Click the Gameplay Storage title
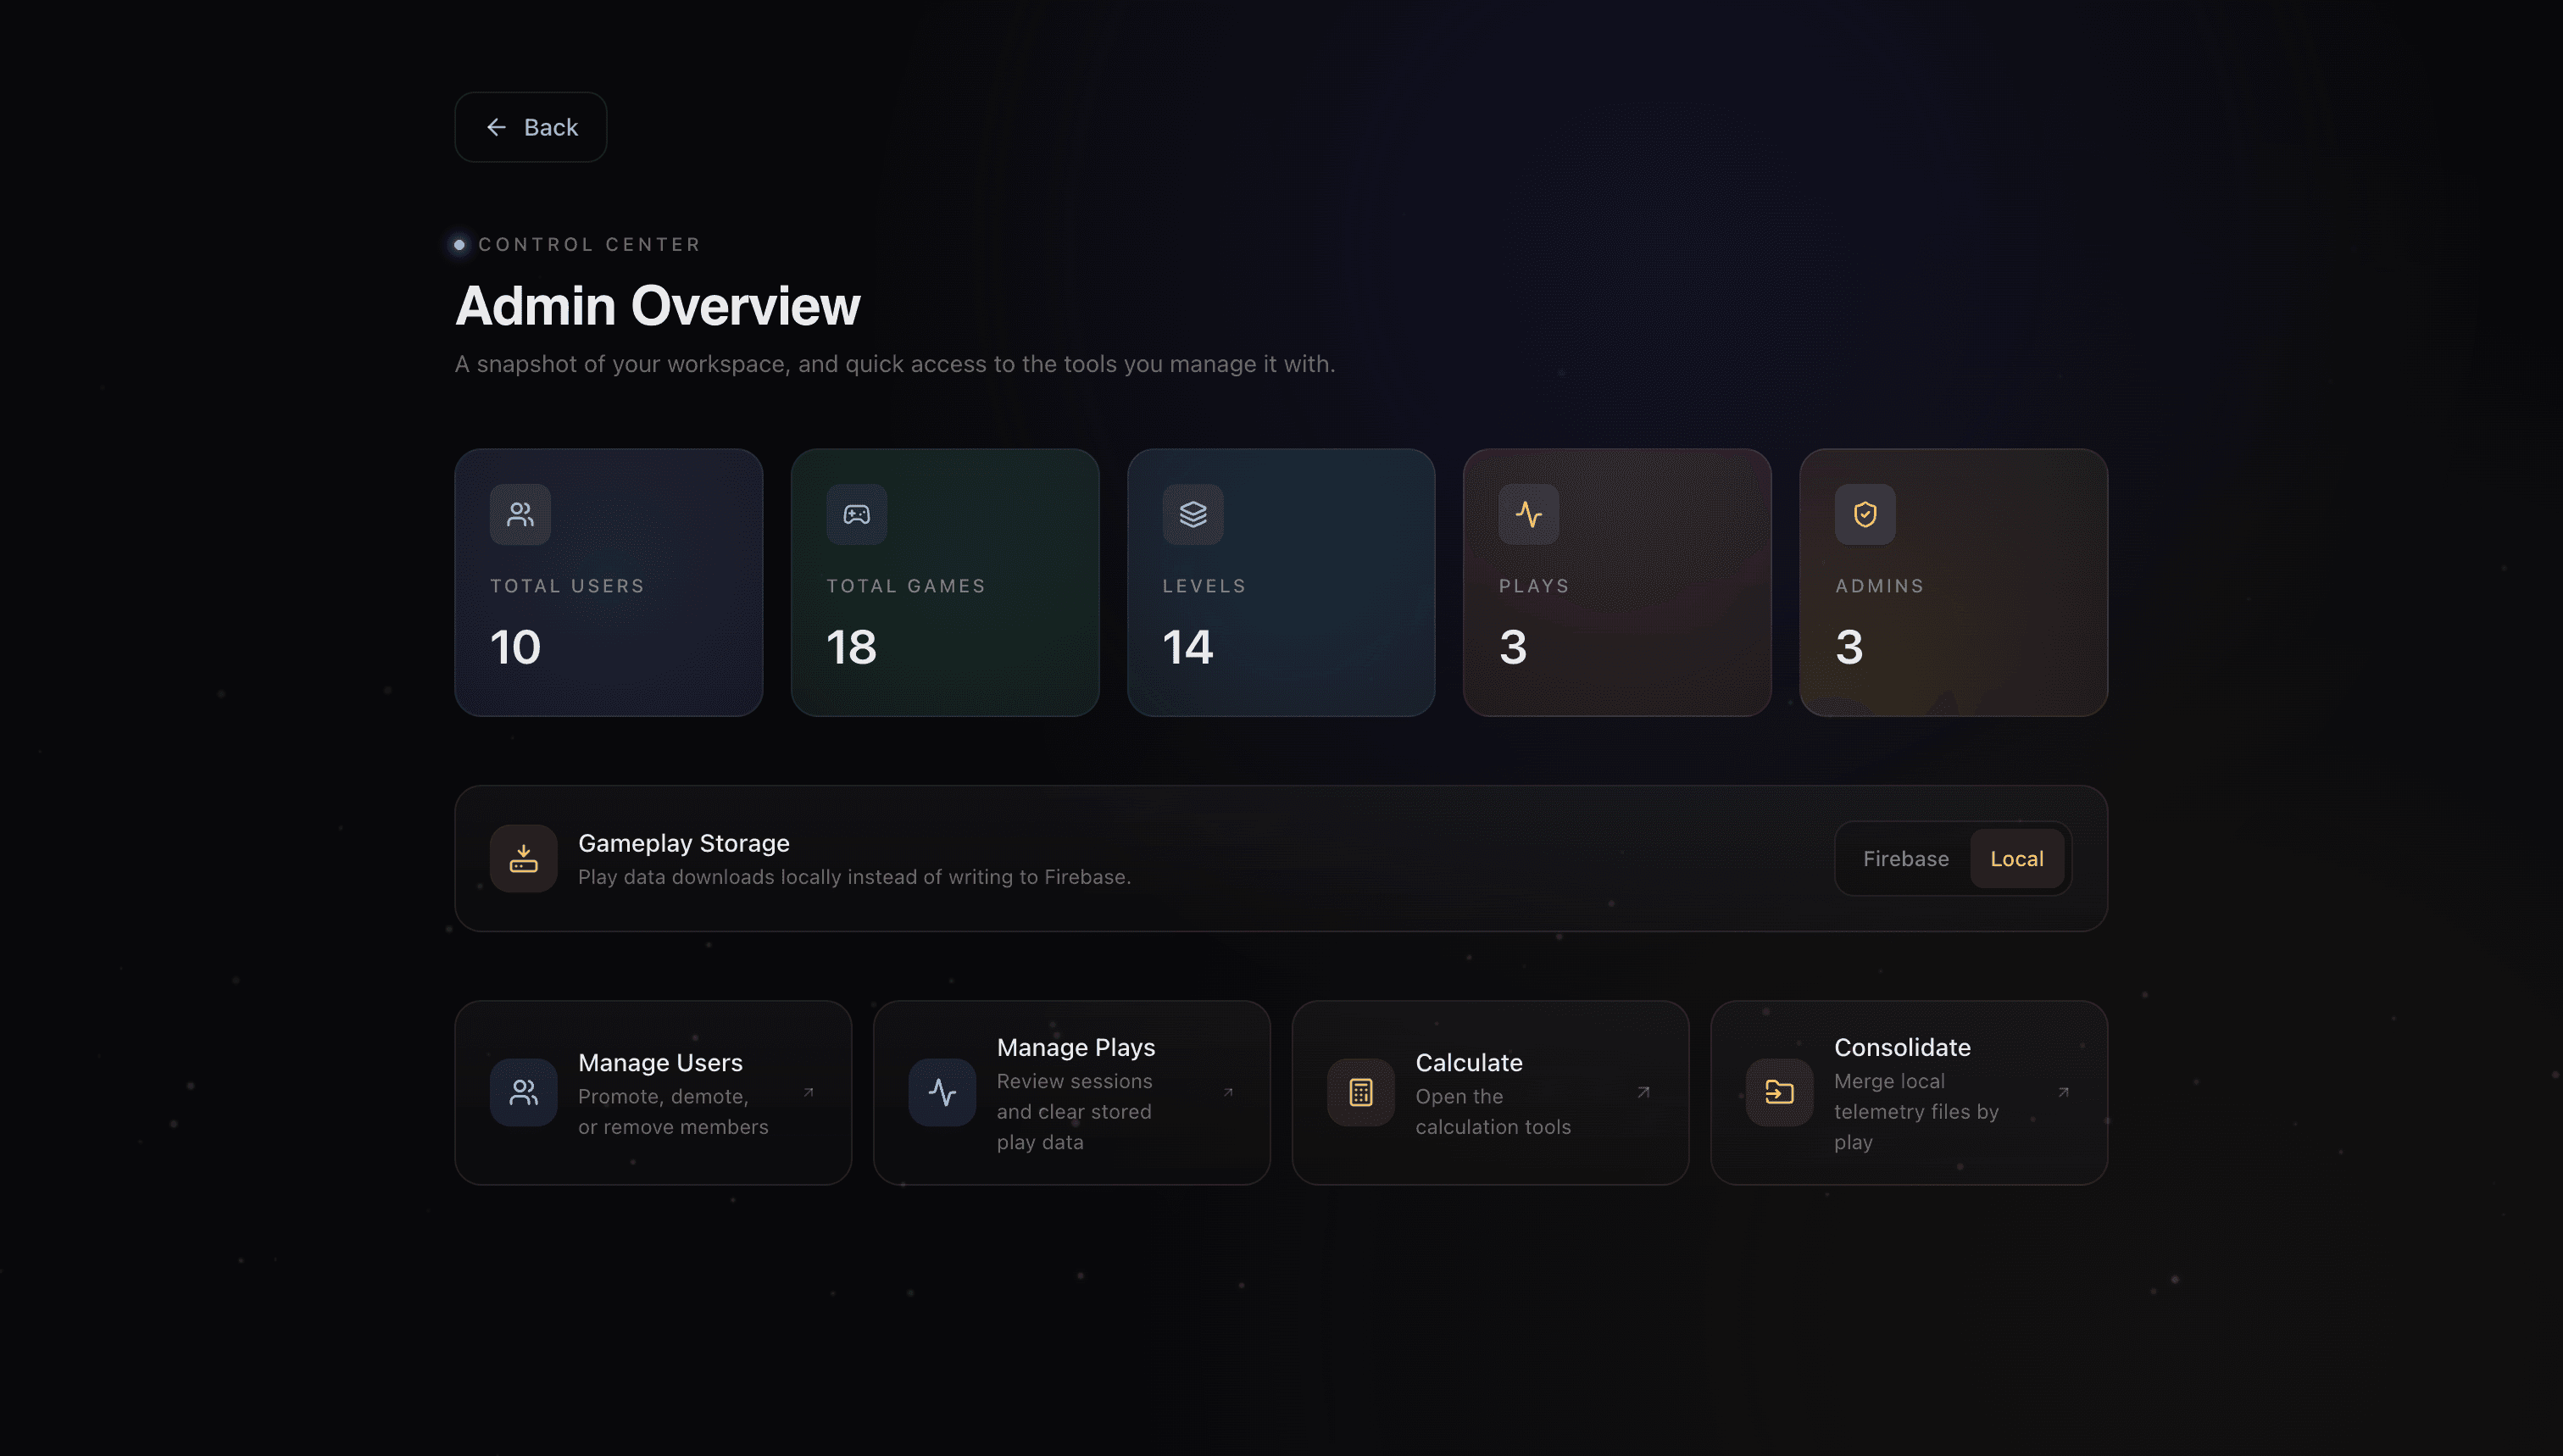Image resolution: width=2563 pixels, height=1456 pixels. point(683,843)
